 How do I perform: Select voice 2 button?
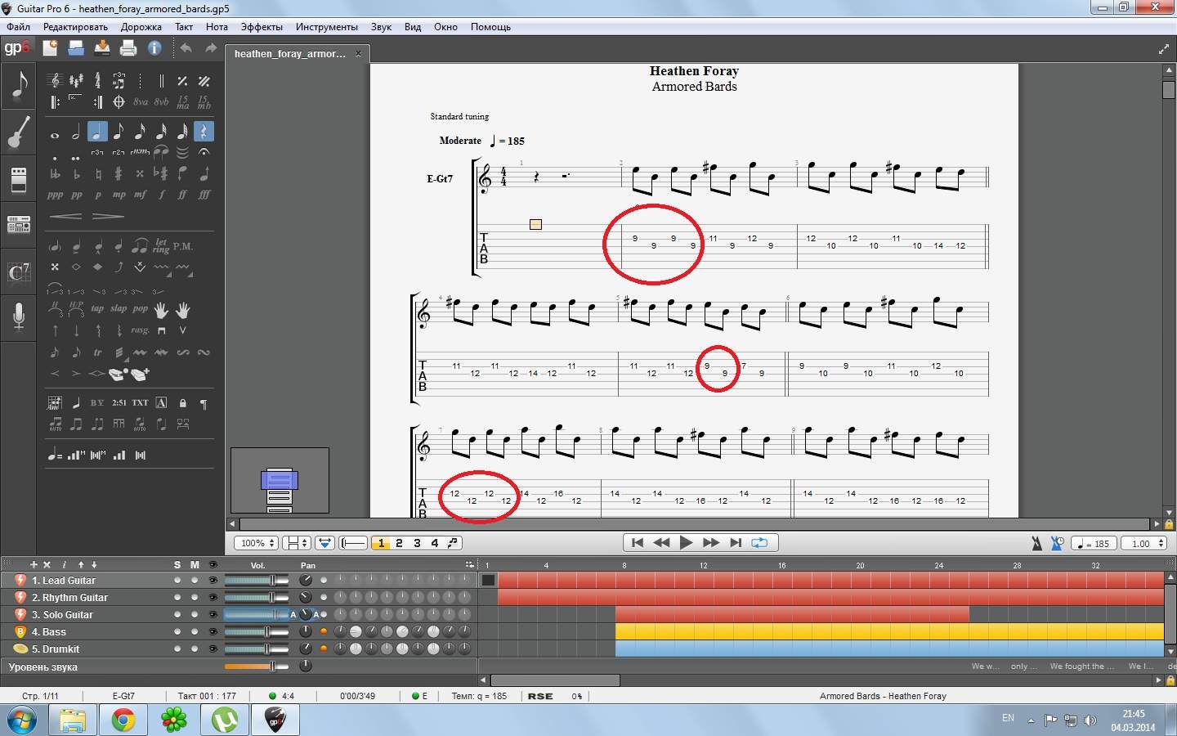click(399, 543)
